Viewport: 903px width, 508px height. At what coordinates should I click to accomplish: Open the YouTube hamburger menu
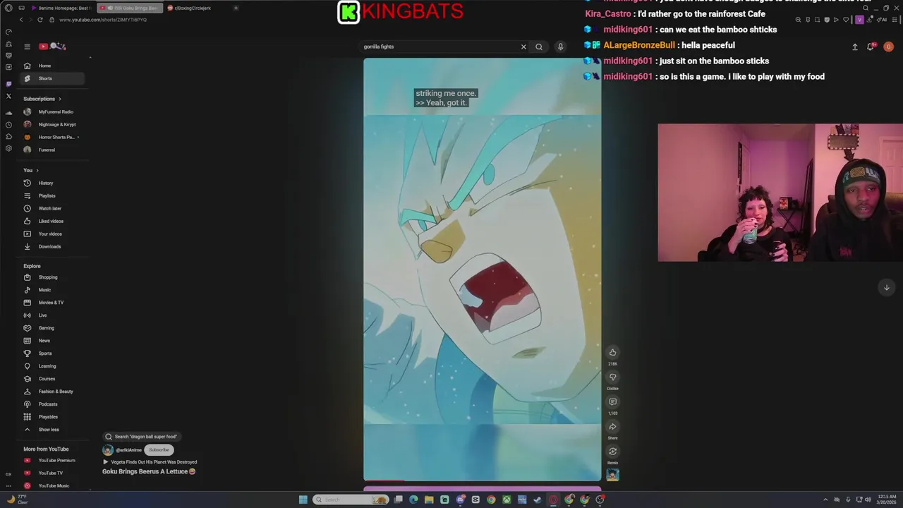27,47
